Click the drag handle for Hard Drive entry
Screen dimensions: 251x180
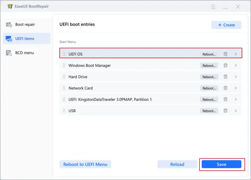(x=64, y=76)
